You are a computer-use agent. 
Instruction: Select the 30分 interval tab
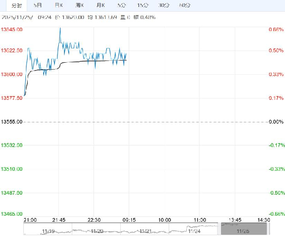click(163, 6)
